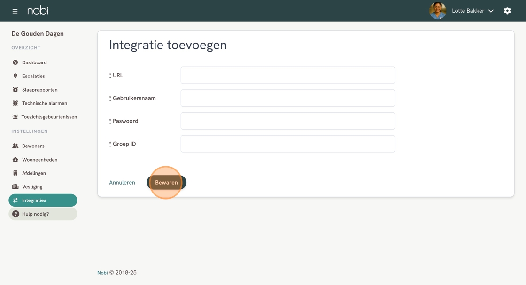Click the Hulp nodig question mark icon

coord(15,214)
